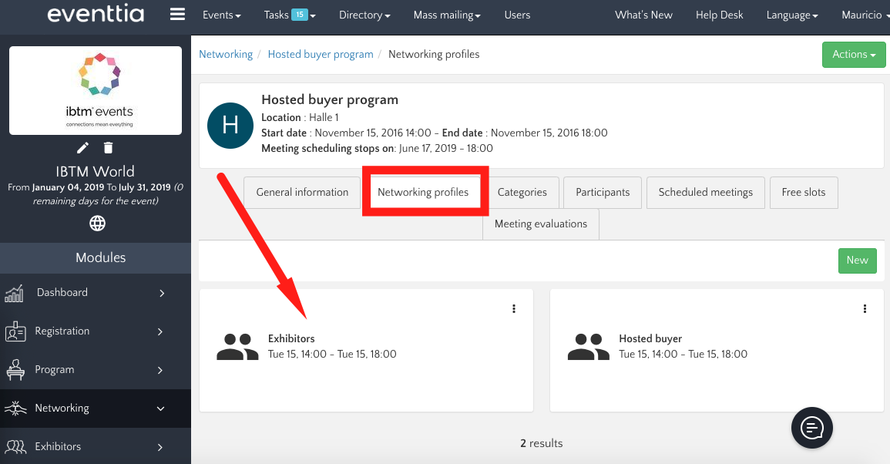Click the pencil edit event icon

82,148
